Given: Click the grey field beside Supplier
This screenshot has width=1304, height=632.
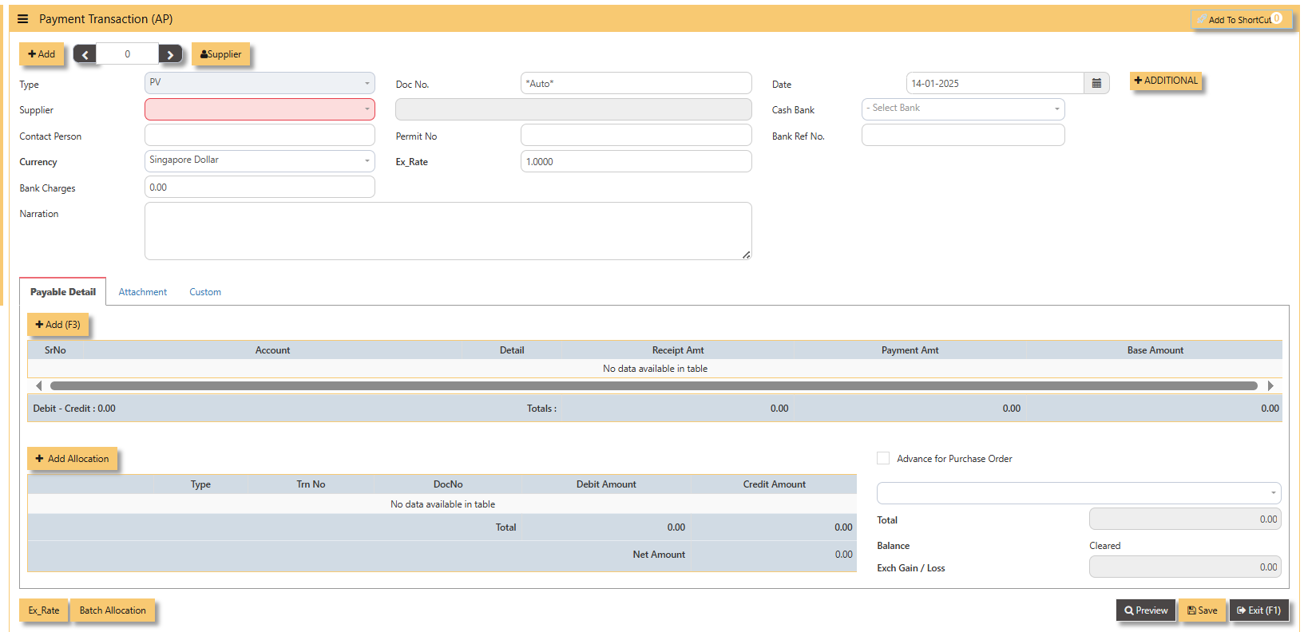Looking at the screenshot, I should (573, 109).
